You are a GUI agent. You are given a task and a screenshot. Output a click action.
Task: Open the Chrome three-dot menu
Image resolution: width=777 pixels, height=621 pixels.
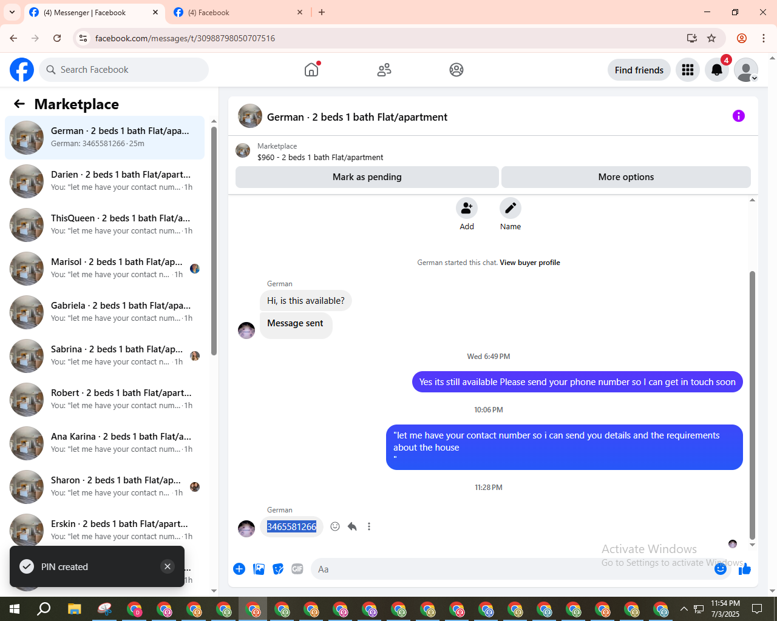[764, 38]
